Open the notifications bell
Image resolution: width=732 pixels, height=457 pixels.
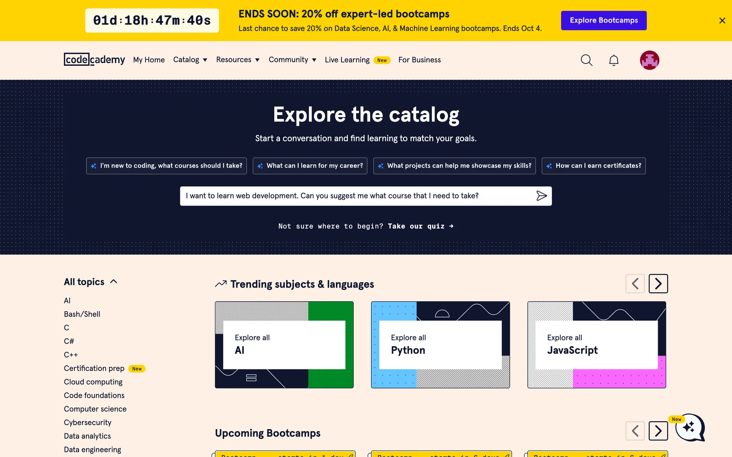point(613,60)
